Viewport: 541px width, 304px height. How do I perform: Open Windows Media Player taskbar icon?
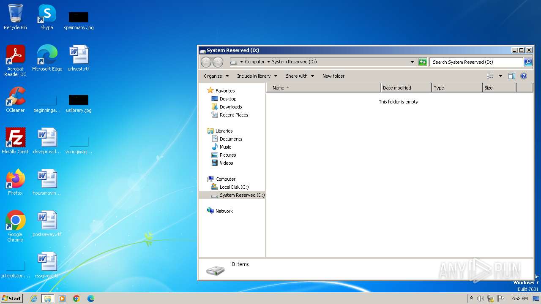tap(62, 299)
